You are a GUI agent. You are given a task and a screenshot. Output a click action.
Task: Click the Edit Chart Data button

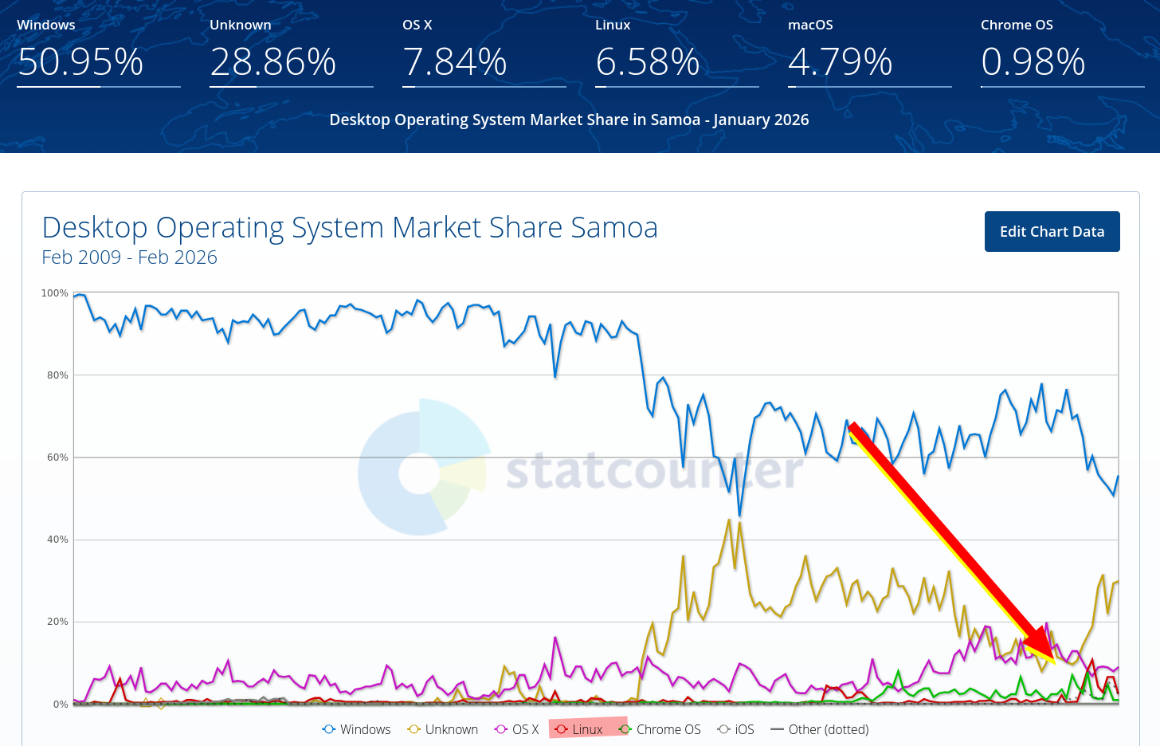point(1052,232)
